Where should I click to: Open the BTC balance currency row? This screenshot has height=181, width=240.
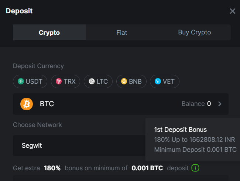(x=121, y=104)
